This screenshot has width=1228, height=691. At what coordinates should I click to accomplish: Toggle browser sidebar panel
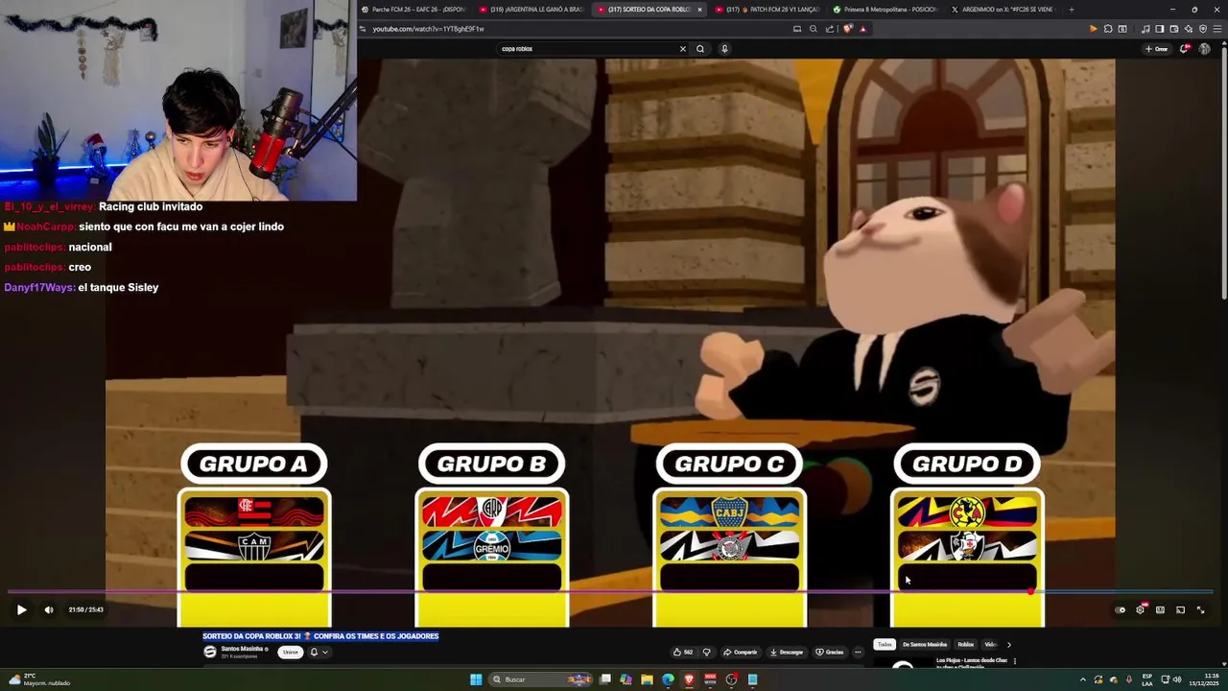point(1159,29)
